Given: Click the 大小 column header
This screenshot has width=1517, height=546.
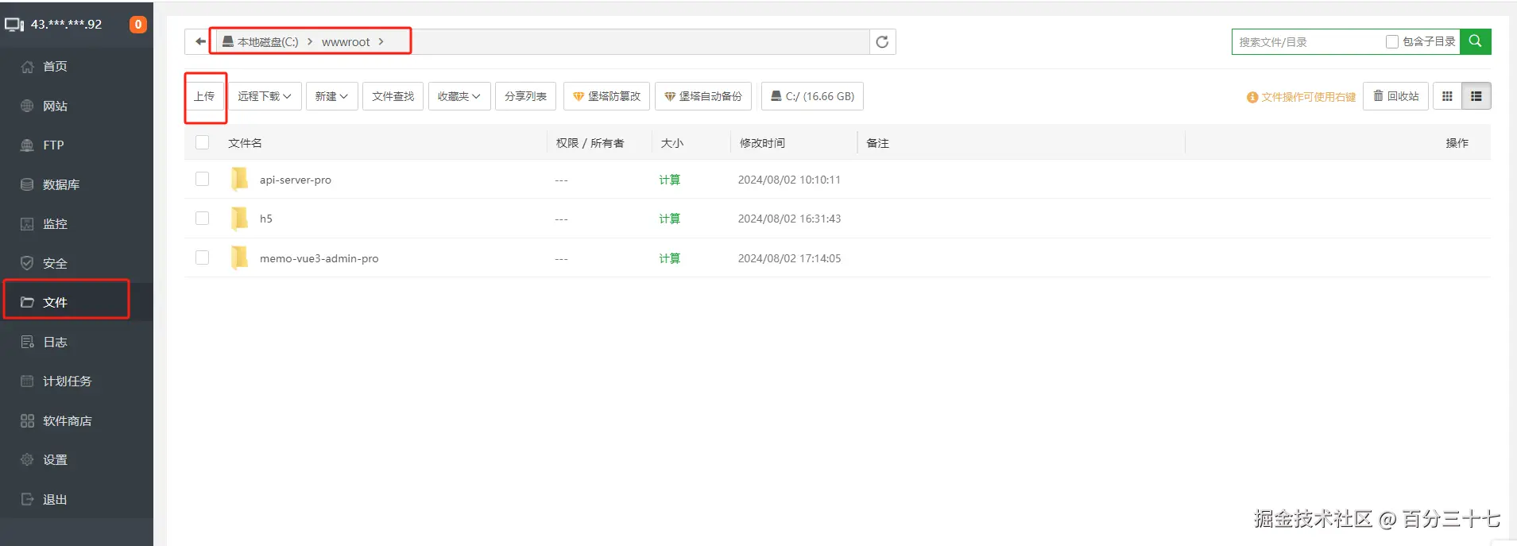Looking at the screenshot, I should 671,143.
